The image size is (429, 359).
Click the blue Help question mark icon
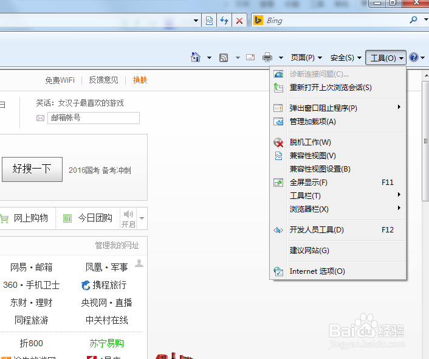coord(413,57)
